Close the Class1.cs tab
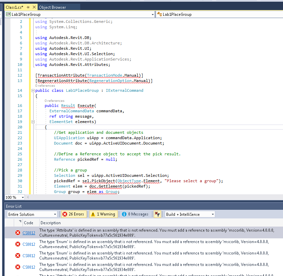 pyautogui.click(x=34, y=7)
